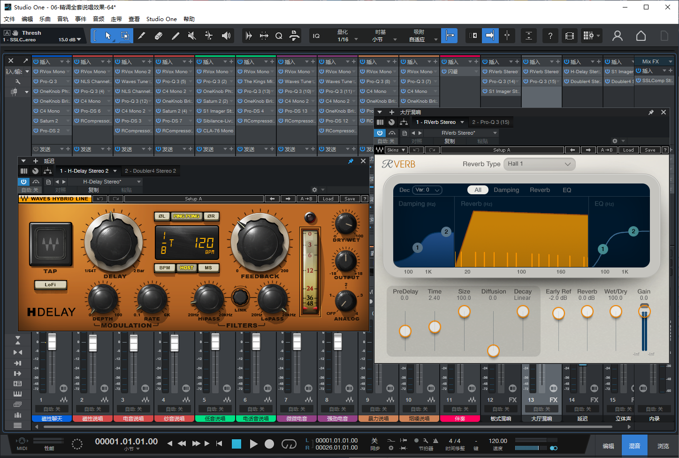The image size is (679, 458).
Task: Open the Skins dropdown in RVerb
Action: 396,150
